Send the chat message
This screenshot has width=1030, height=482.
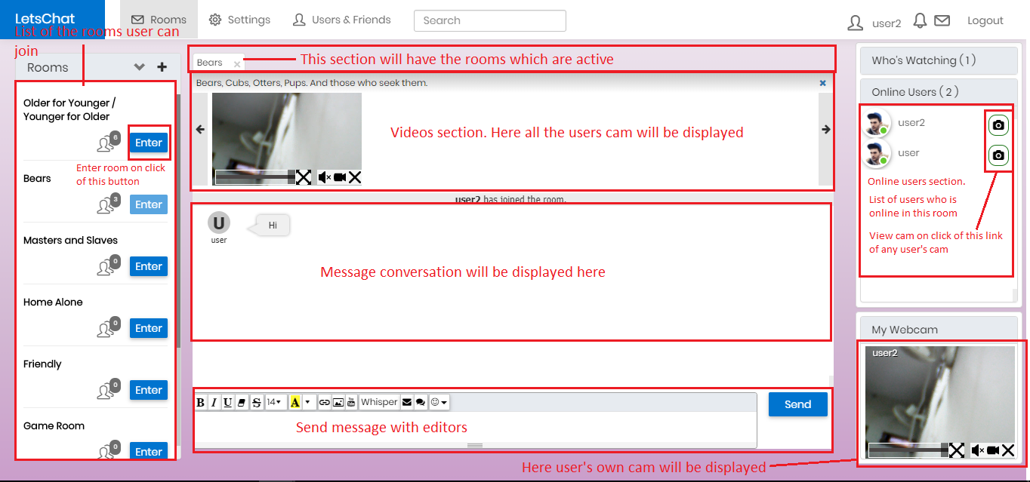coord(798,404)
